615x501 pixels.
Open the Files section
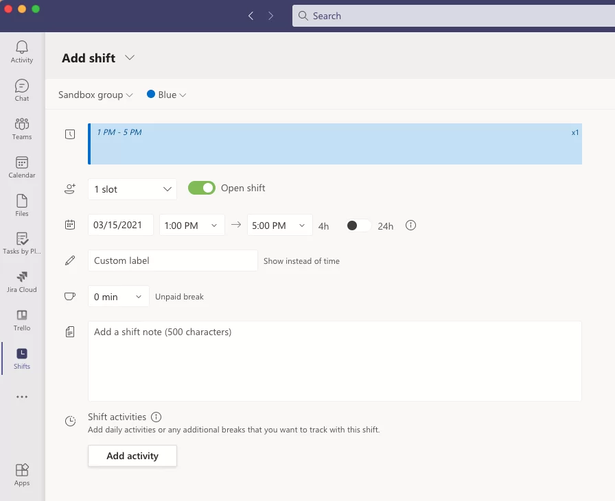tap(21, 204)
